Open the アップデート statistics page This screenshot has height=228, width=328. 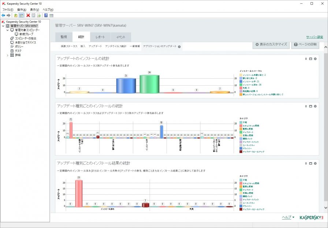(x=95, y=46)
